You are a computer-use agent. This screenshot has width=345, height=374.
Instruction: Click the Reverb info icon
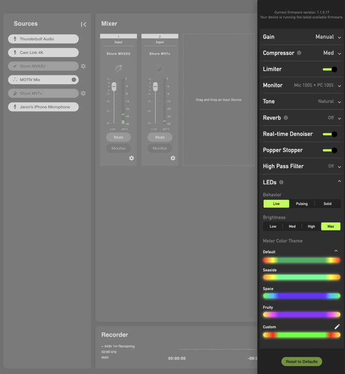coord(286,118)
